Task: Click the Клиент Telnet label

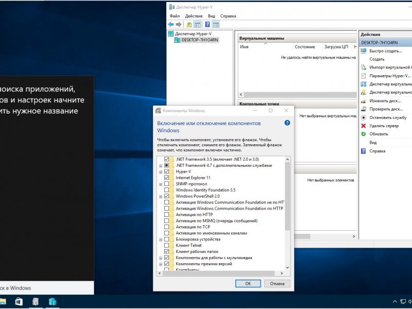Action: tap(188, 246)
